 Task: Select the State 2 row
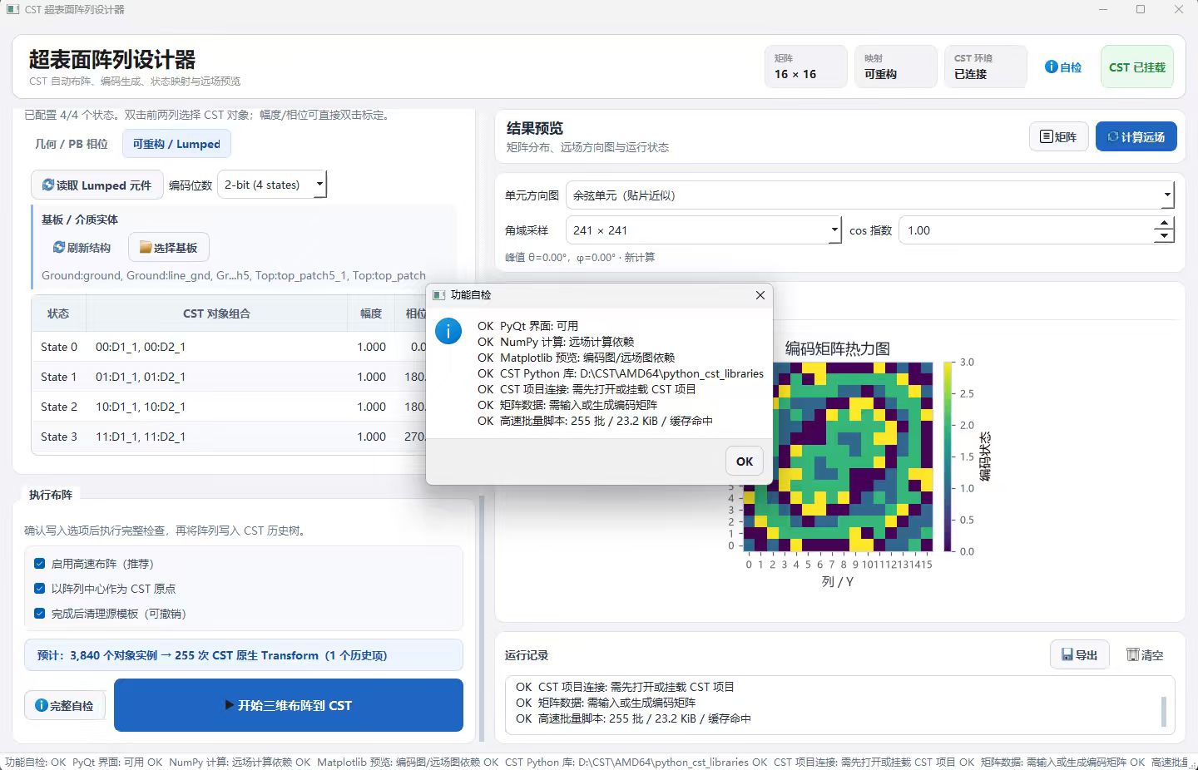[x=229, y=407]
